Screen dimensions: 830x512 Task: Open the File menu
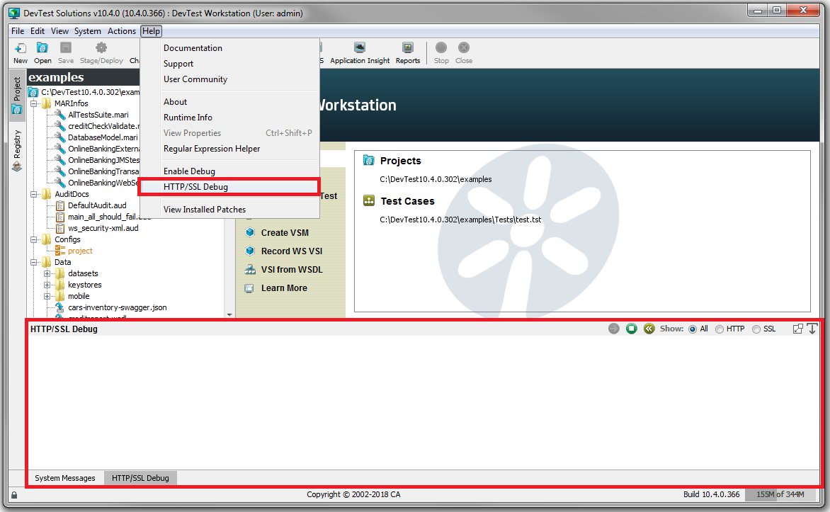pyautogui.click(x=18, y=31)
